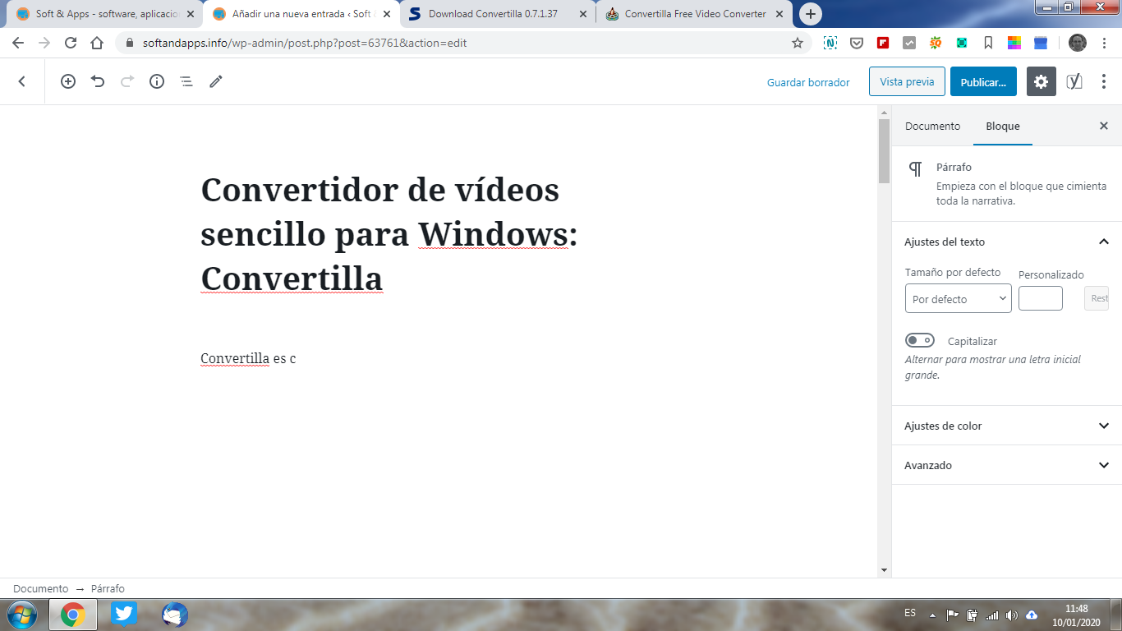Click the grey checkmark extension icon
The height and width of the screenshot is (631, 1122).
[x=909, y=43]
